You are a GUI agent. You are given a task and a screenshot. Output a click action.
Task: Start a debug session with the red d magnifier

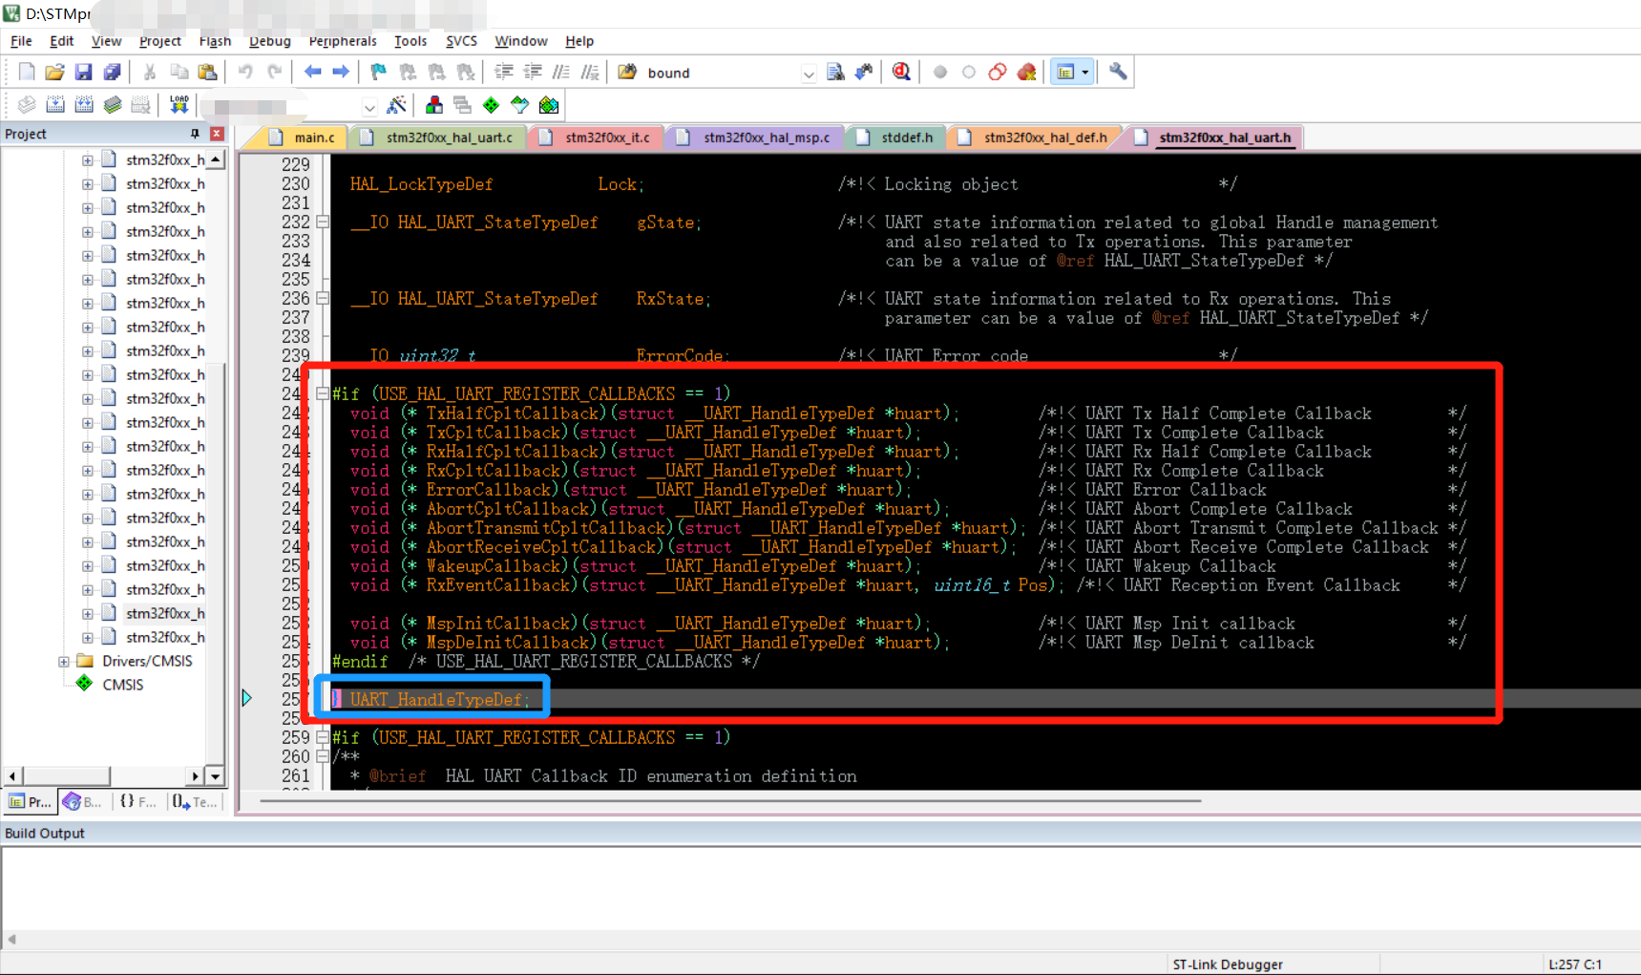[x=901, y=72]
